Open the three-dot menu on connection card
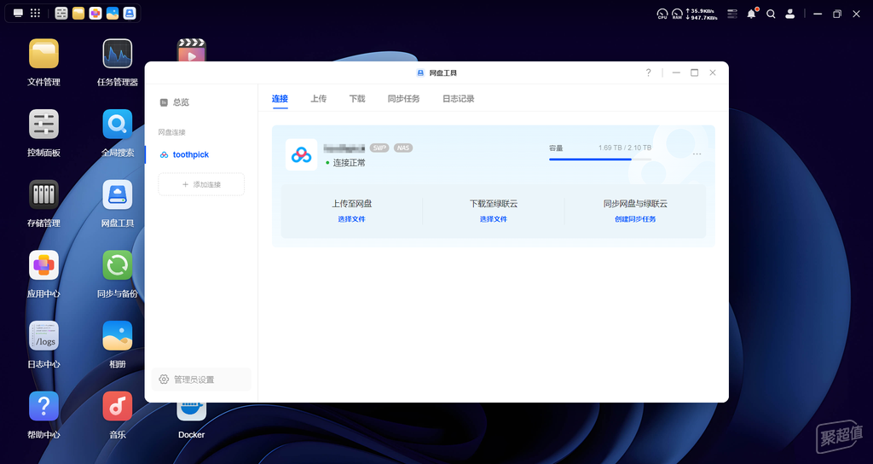The image size is (873, 464). coord(697,154)
